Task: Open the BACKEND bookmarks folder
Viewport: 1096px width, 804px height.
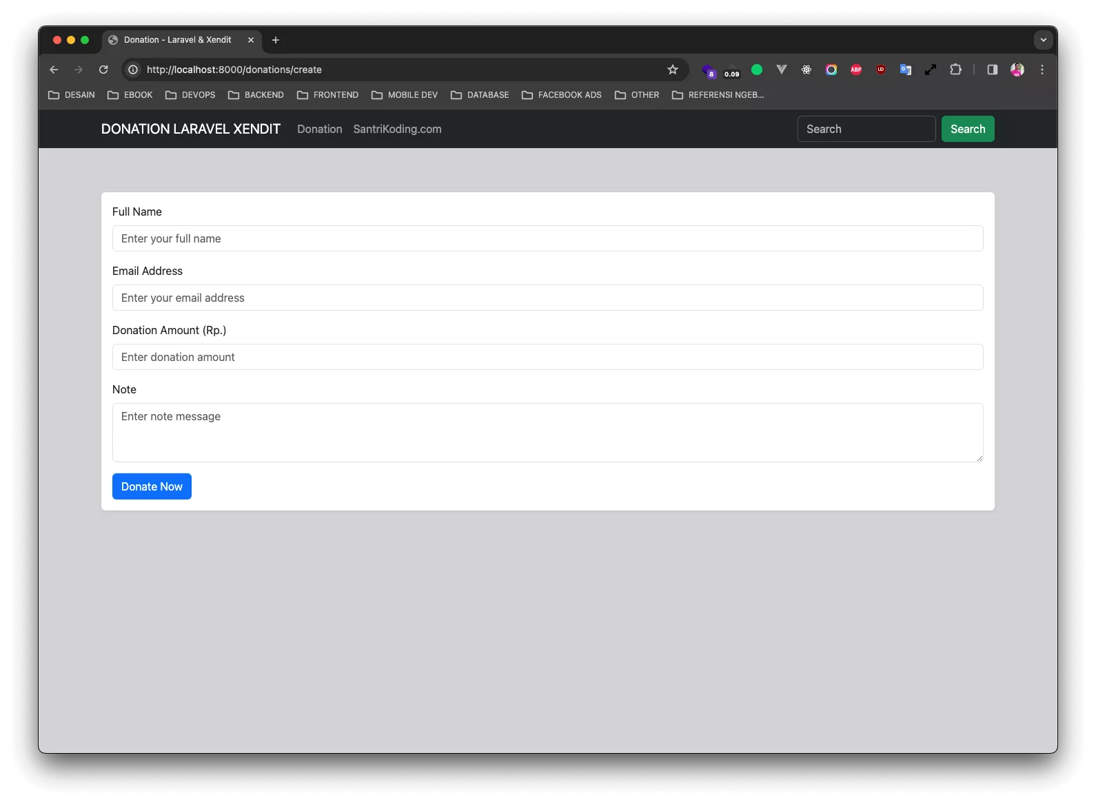Action: pos(256,95)
